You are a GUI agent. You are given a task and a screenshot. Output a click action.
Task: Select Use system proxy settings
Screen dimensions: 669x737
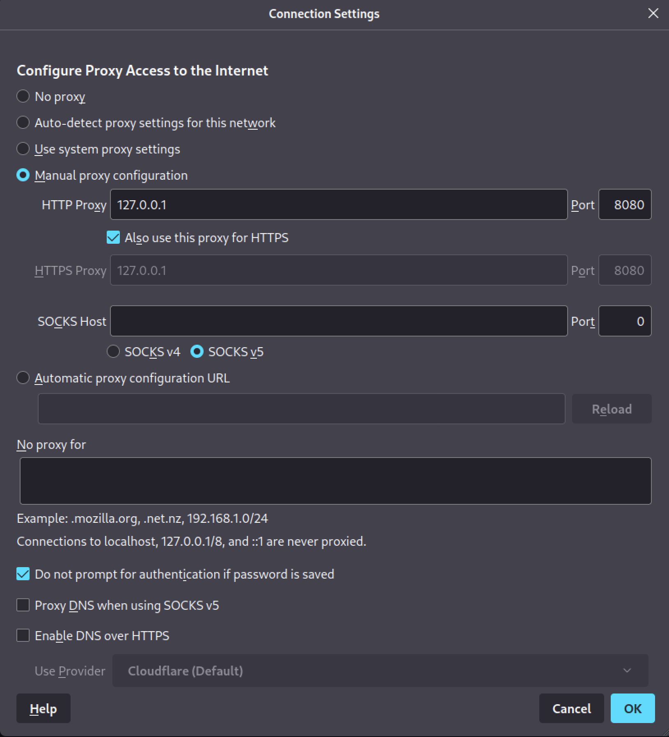coord(23,149)
